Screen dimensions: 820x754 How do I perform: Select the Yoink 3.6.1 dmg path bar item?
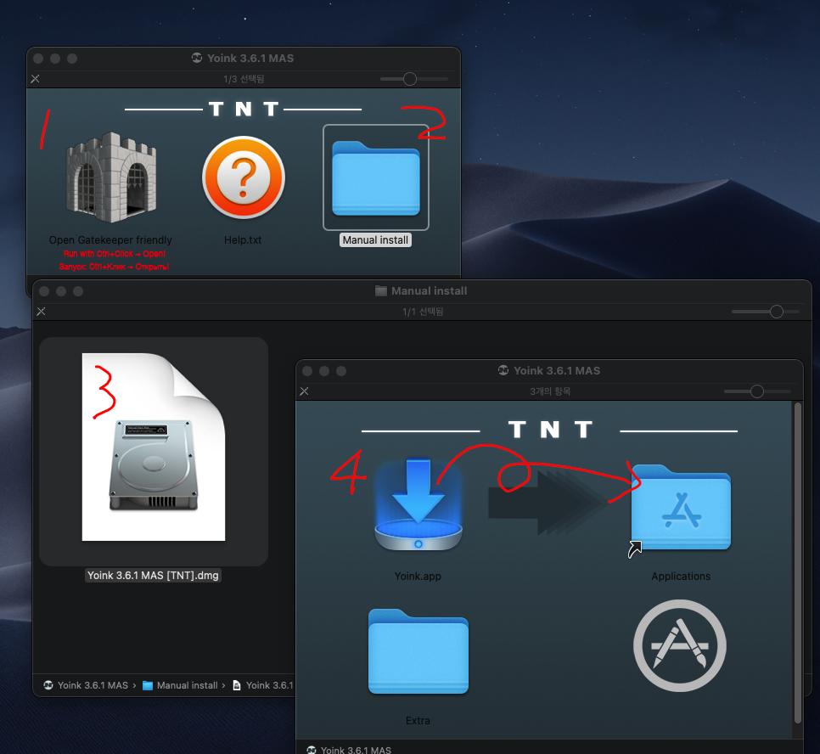coord(263,685)
